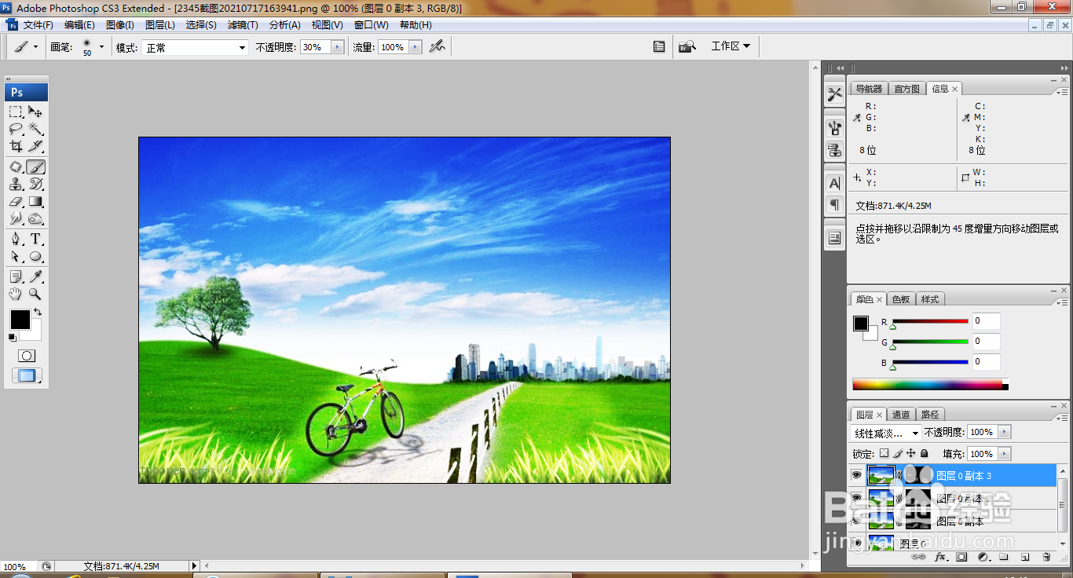
Task: Toggle visibility of bottom 图层 0 layer
Action: (857, 543)
